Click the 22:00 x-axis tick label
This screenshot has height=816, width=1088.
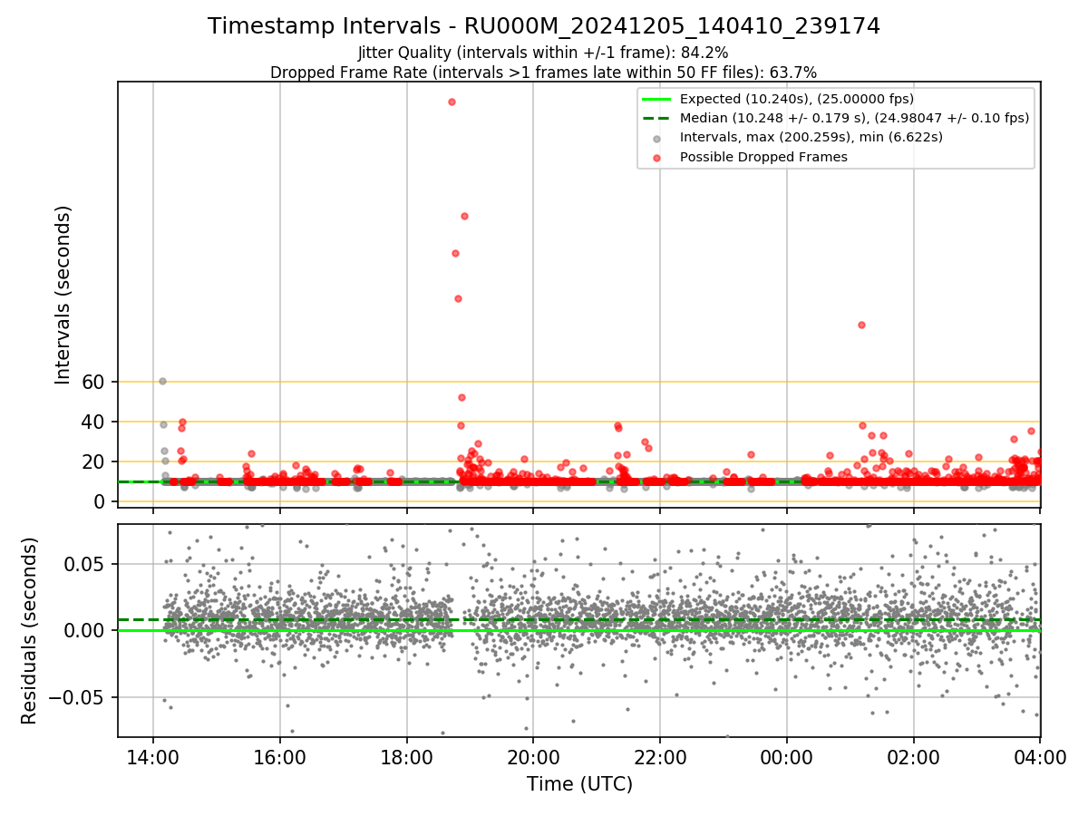point(660,758)
